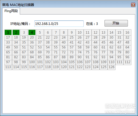Click host cell number 126
Image resolution: width=138 pixels, height=116 pixels.
111,67
